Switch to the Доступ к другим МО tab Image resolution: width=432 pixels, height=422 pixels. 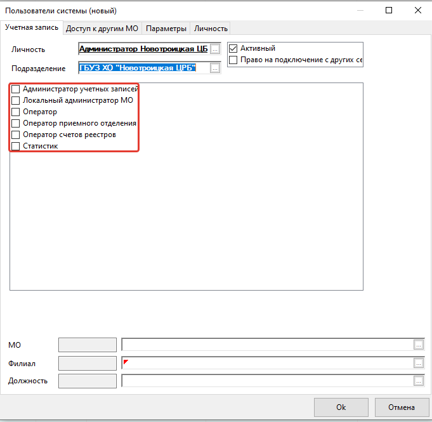(102, 29)
